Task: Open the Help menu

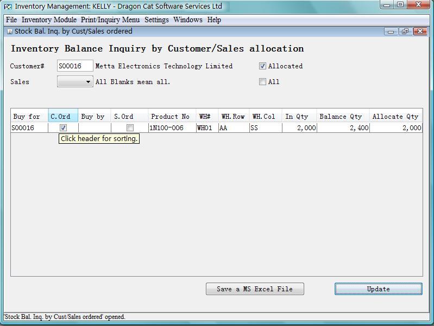Action: [214, 20]
